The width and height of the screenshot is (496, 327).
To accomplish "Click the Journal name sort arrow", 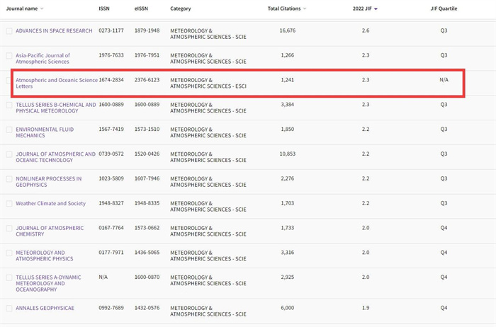I will tap(42, 8).
